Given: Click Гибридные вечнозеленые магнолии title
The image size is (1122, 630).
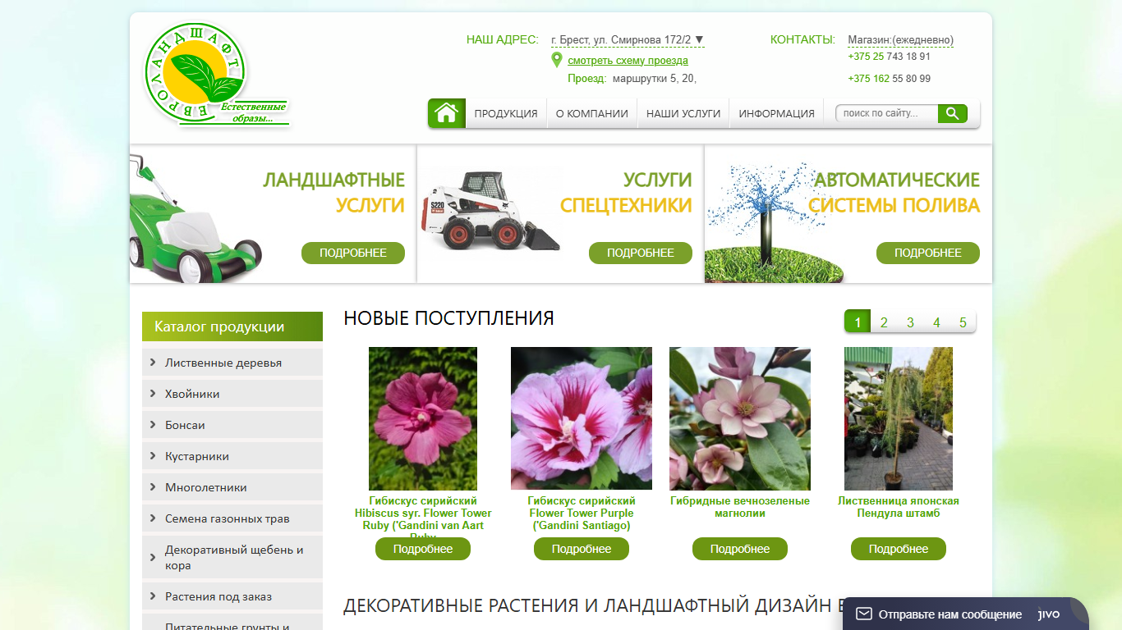Looking at the screenshot, I should (x=740, y=507).
